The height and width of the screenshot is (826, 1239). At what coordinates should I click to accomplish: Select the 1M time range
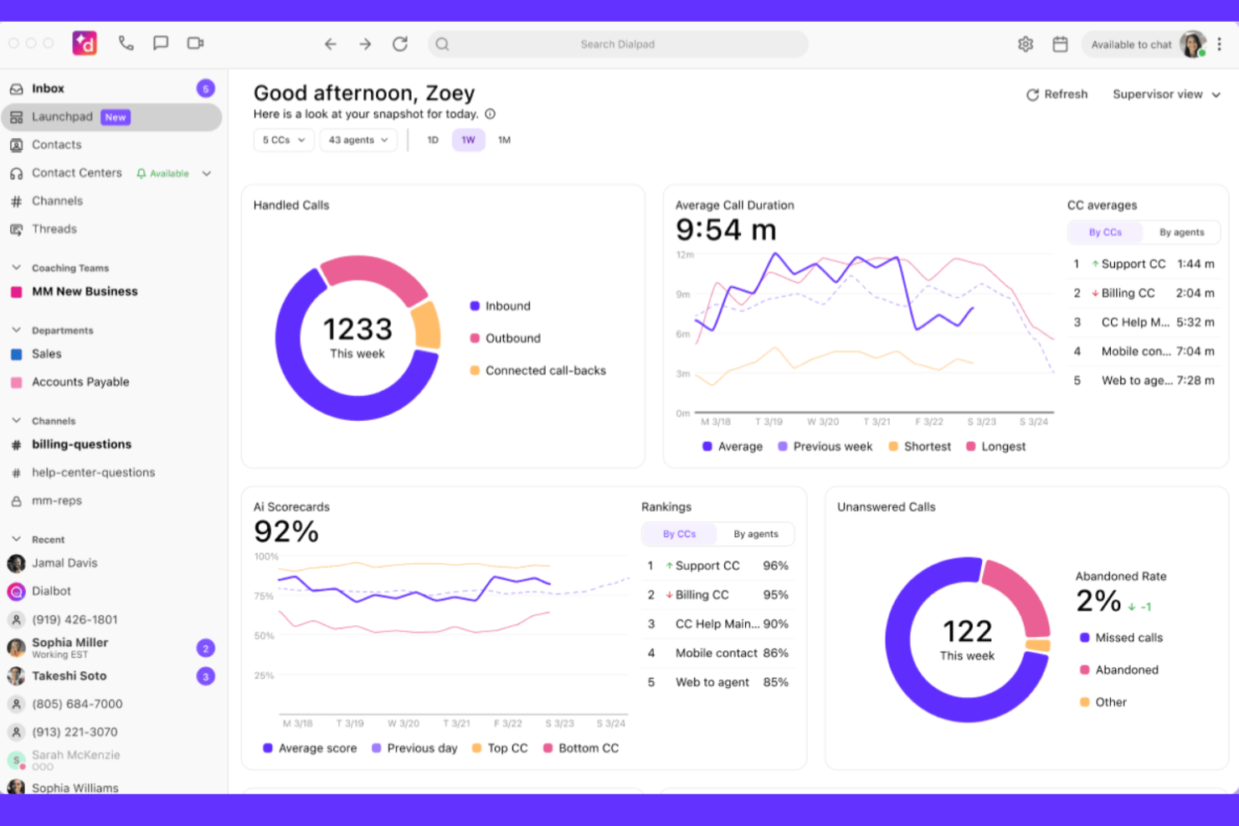504,140
